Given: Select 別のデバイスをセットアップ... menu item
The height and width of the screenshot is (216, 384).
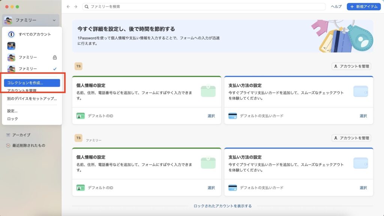Looking at the screenshot, I should 32,99.
